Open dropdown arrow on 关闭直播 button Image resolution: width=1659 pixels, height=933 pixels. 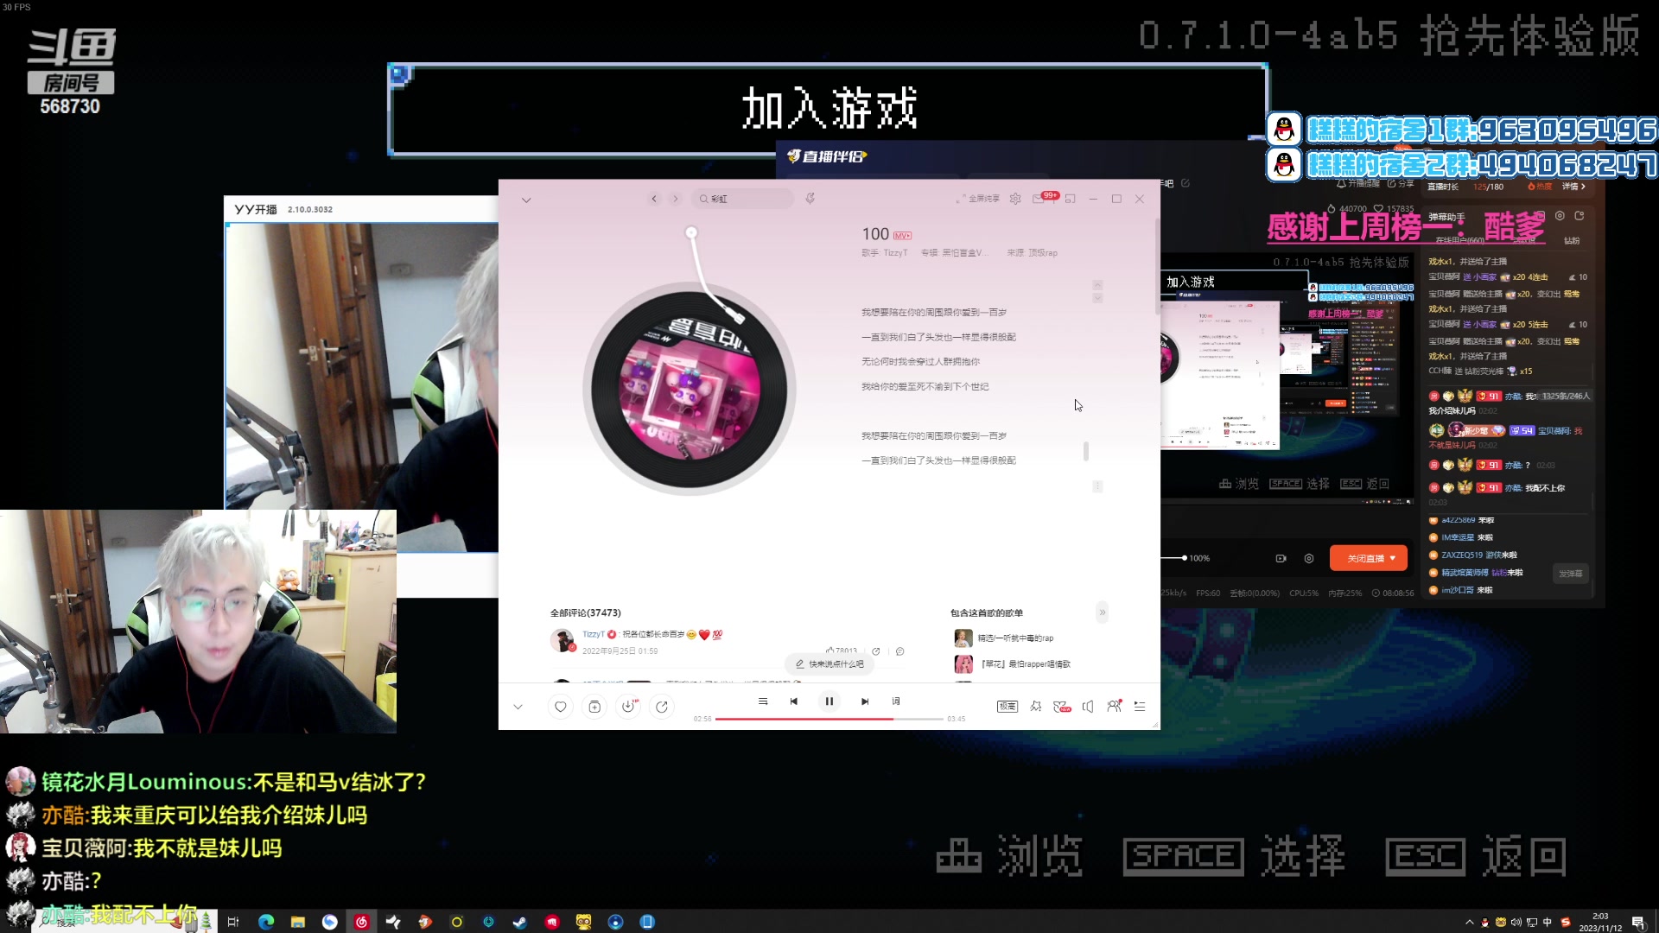pyautogui.click(x=1393, y=558)
